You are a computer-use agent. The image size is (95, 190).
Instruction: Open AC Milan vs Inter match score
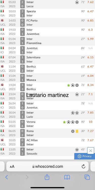pos(22,142)
